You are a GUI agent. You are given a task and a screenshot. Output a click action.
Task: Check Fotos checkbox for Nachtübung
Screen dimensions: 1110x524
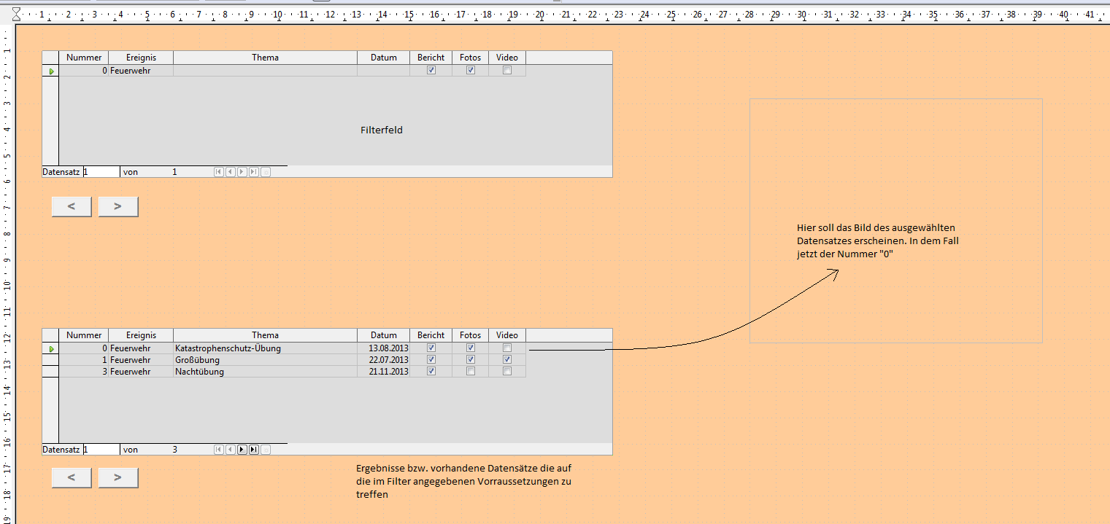click(471, 372)
